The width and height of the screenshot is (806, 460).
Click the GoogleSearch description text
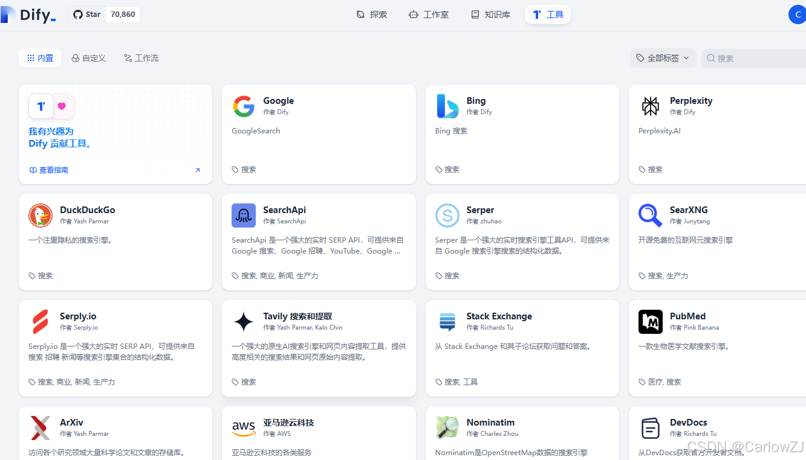click(256, 131)
